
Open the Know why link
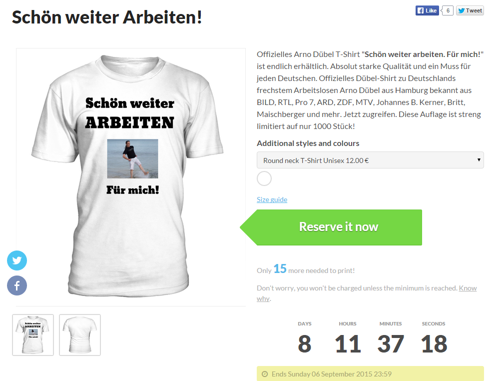[367, 293]
